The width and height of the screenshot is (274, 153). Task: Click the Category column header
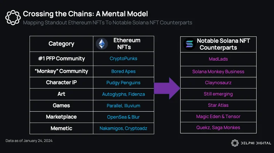pyautogui.click(x=61, y=44)
